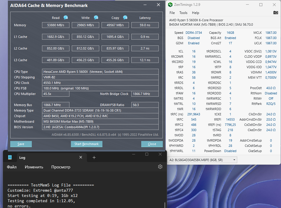
Task: Click the Cmd2T value 1T
Action: coord(230,43)
